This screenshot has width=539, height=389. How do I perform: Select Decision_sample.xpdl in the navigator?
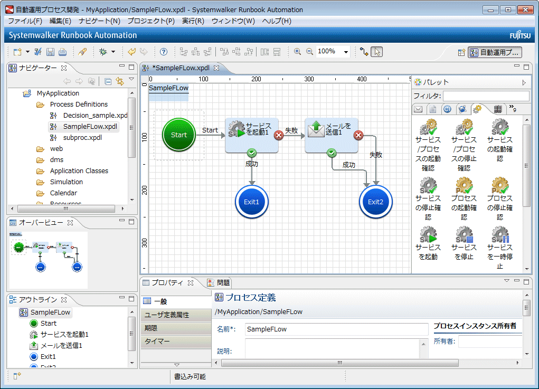89,116
